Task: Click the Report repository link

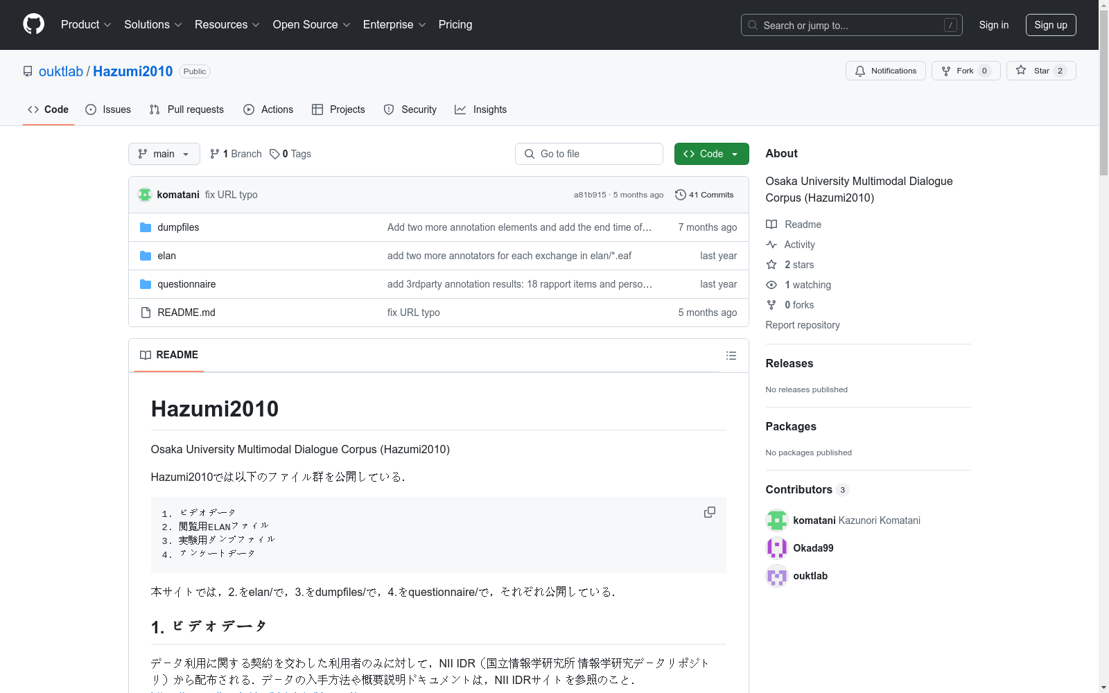Action: (803, 325)
